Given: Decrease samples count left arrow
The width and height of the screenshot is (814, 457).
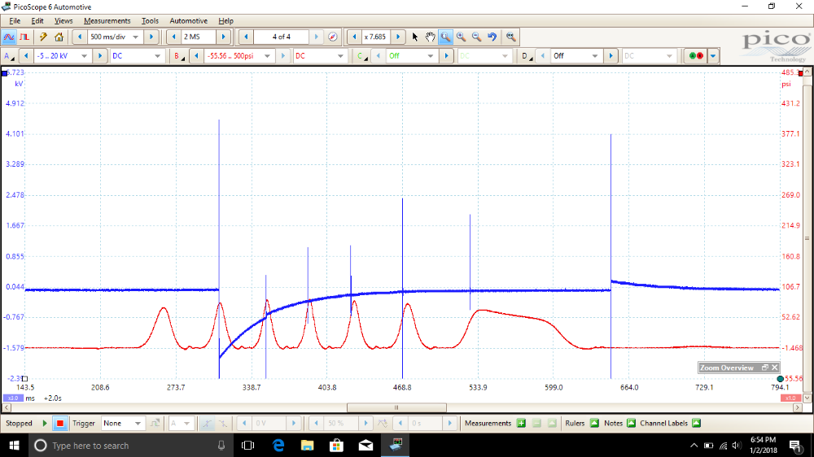Looking at the screenshot, I should (173, 37).
